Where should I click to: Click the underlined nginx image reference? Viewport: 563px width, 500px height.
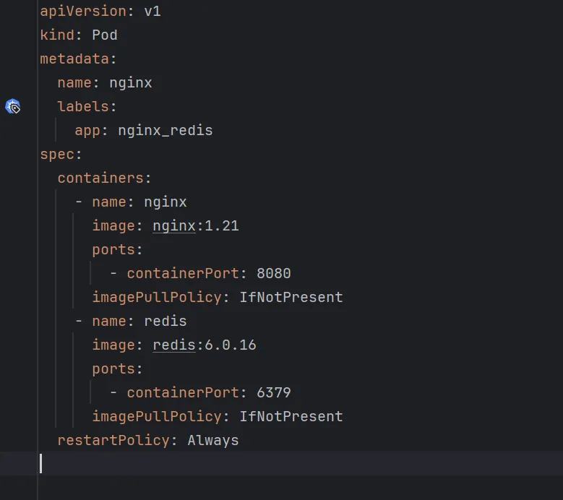(174, 226)
